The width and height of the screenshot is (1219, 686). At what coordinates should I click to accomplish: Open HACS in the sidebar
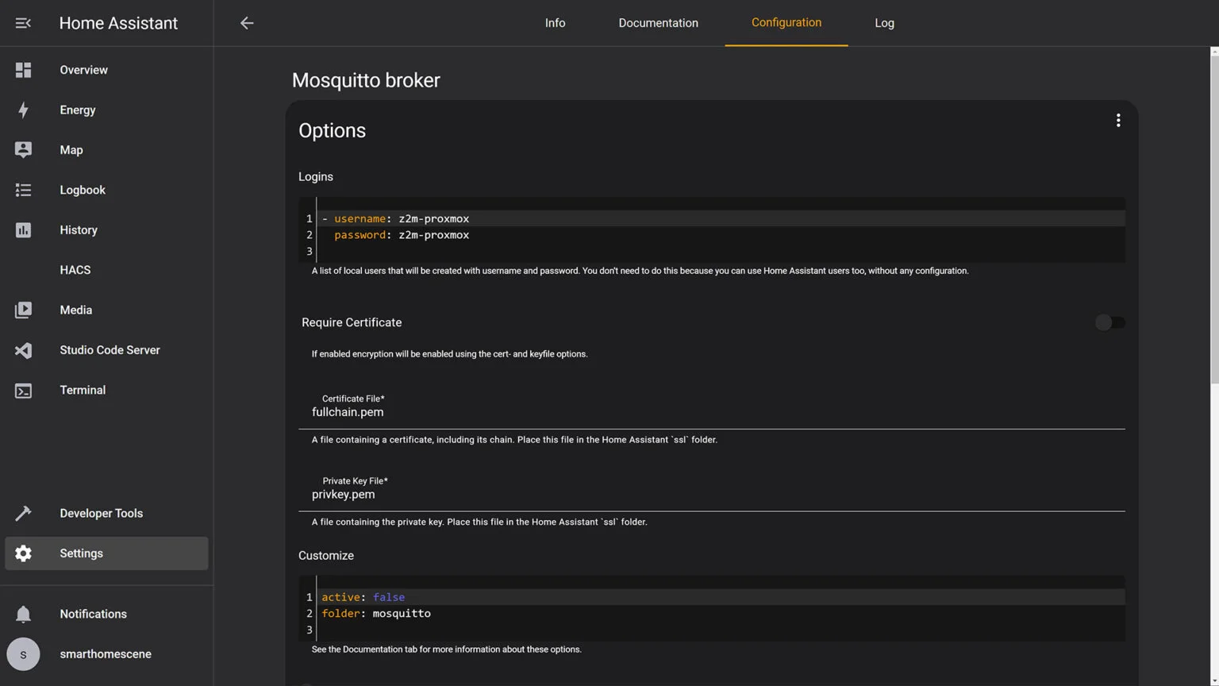[106, 270]
